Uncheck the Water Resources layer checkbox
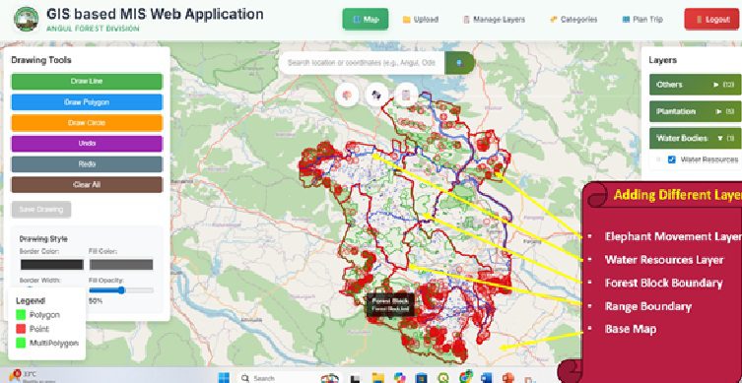 pyautogui.click(x=671, y=160)
